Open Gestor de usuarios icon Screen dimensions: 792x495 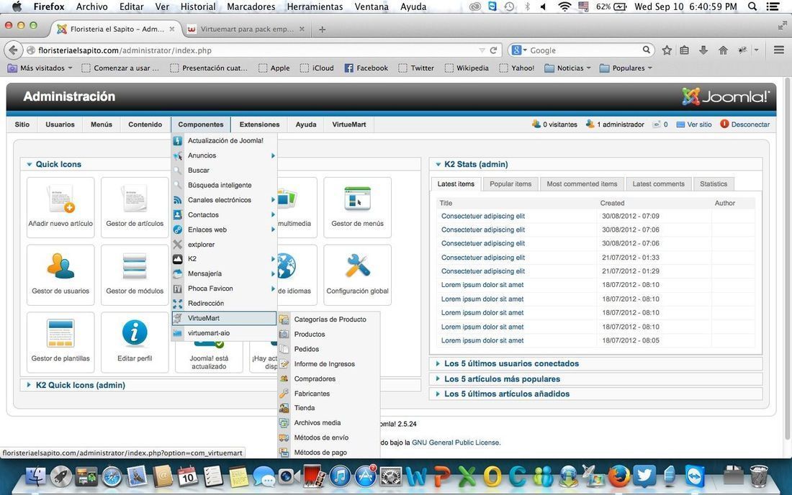tap(60, 275)
